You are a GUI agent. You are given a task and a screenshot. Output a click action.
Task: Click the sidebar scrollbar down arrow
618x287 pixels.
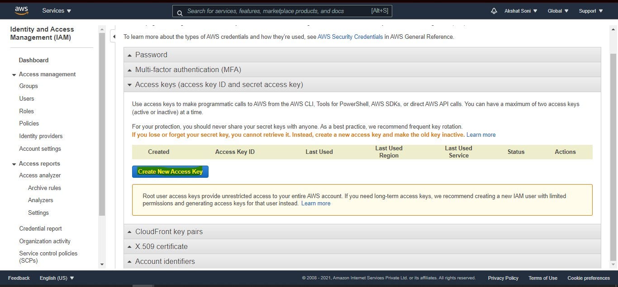tap(102, 264)
